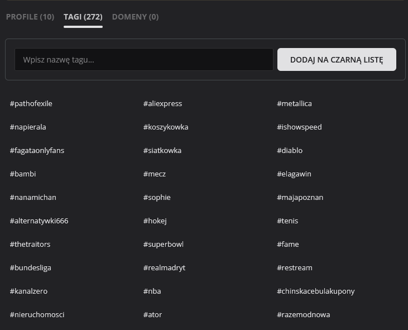This screenshot has width=408, height=330.
Task: Open the #bambi tag
Action: (23, 174)
